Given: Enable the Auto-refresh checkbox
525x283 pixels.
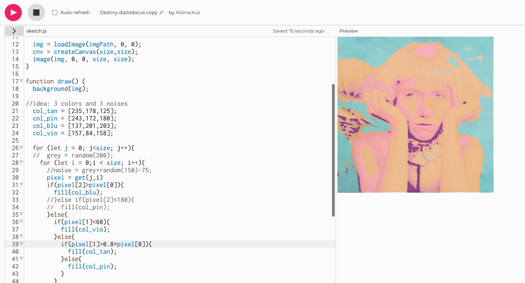Looking at the screenshot, I should [55, 13].
